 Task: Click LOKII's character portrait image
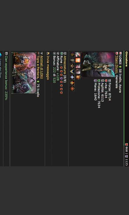[x=98, y=64]
